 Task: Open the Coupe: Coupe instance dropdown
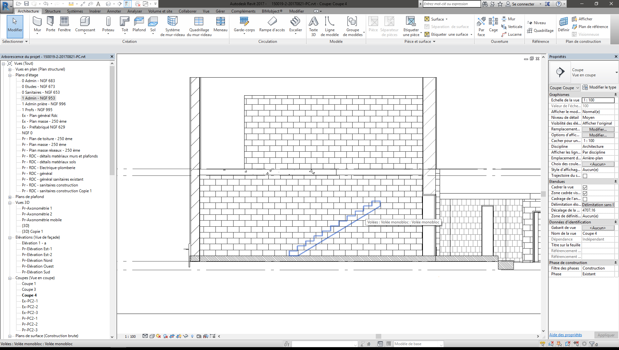pyautogui.click(x=564, y=88)
